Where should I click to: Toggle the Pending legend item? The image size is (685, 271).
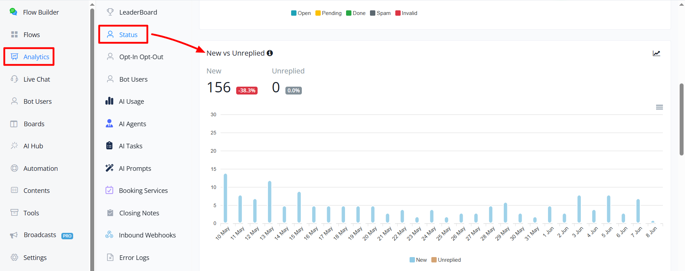pyautogui.click(x=328, y=13)
